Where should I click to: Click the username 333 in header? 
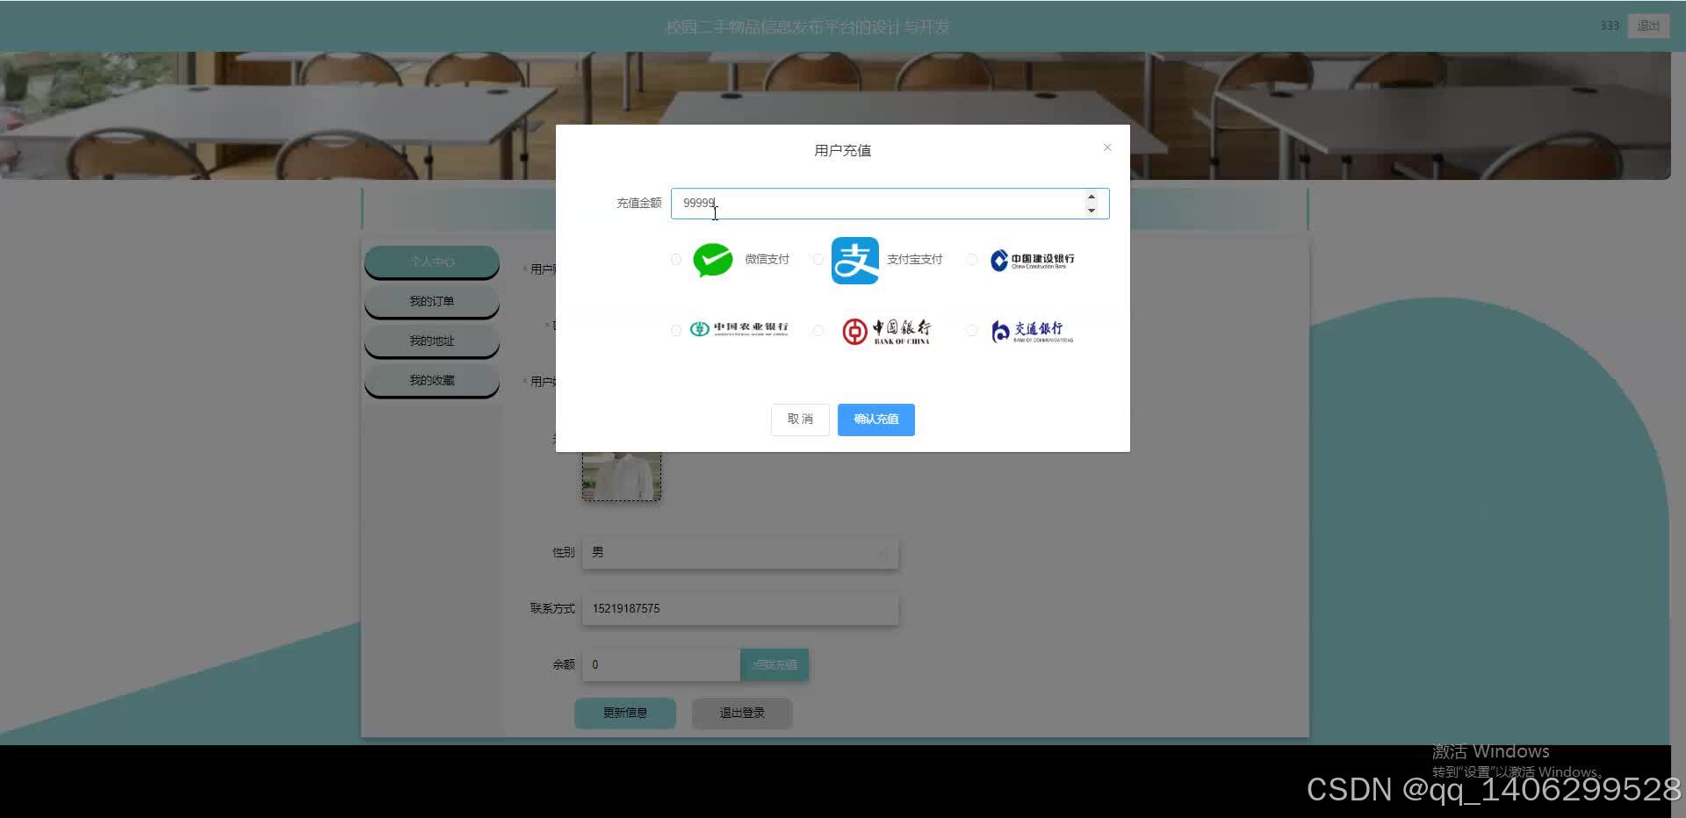click(x=1610, y=26)
